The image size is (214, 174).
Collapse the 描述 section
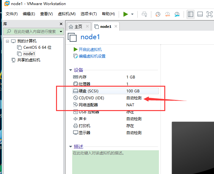pos(71,147)
